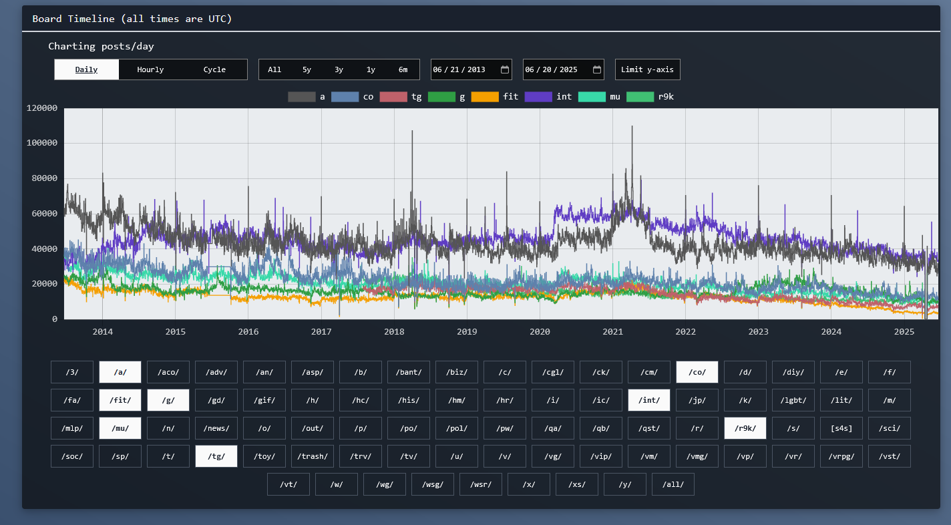Enable the /ck/ board

(601, 372)
